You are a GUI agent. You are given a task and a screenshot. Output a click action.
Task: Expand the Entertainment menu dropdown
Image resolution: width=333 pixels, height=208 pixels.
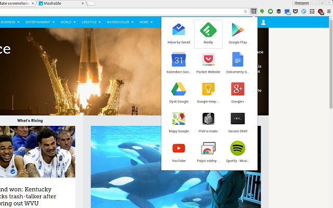(x=40, y=22)
